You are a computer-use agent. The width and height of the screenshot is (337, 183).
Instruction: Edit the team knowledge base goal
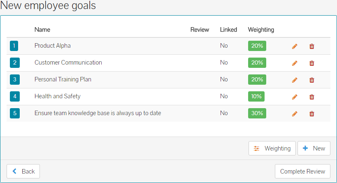[x=295, y=114]
